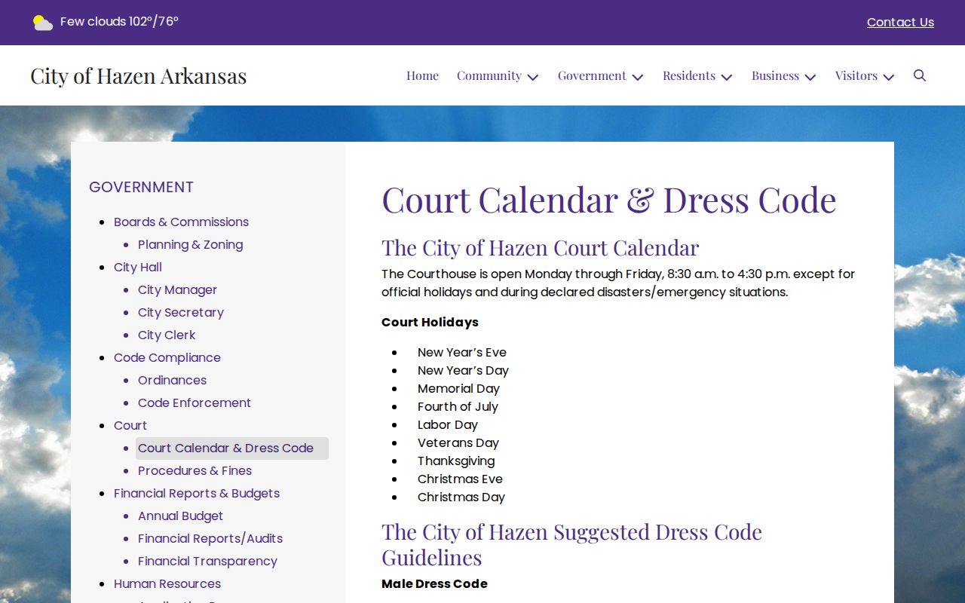Open the City Secretary page link
Viewport: 965px width, 603px height.
tap(181, 312)
